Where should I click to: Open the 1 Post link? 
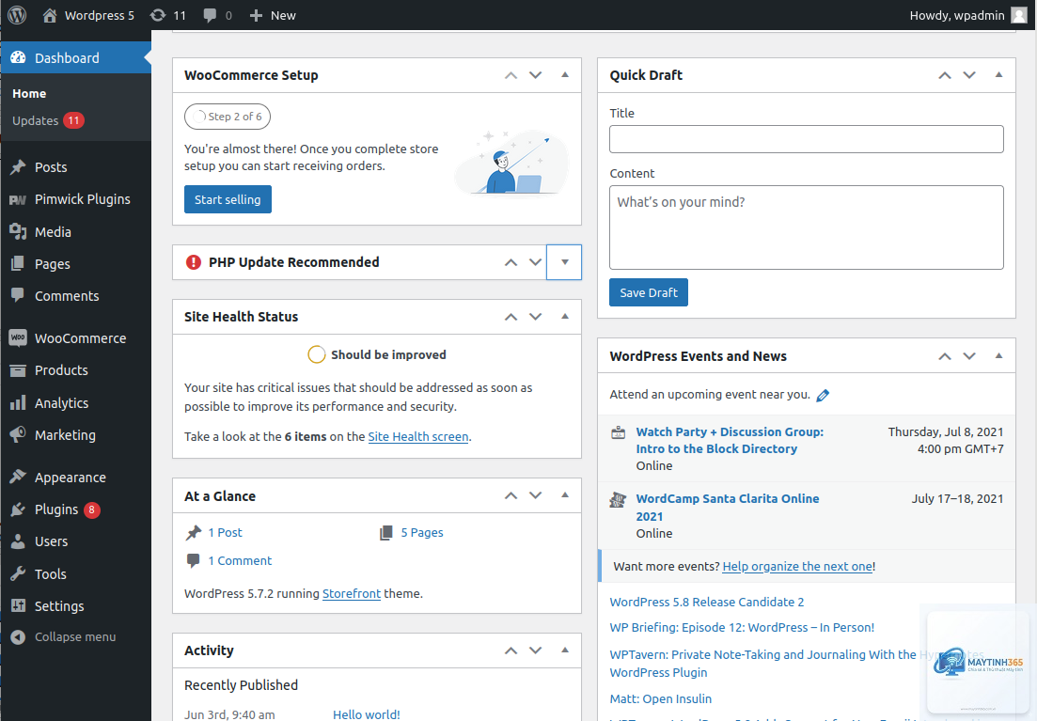pyautogui.click(x=225, y=532)
